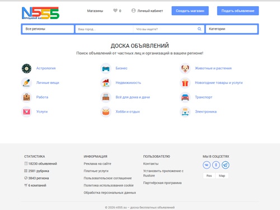Screen dimensions: 280x210
Task: Click the toaster icon for Электроника
Action: click(x=185, y=111)
